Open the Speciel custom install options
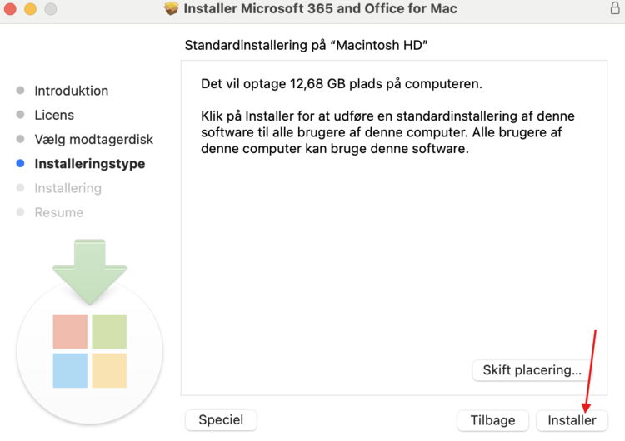 pyautogui.click(x=221, y=420)
